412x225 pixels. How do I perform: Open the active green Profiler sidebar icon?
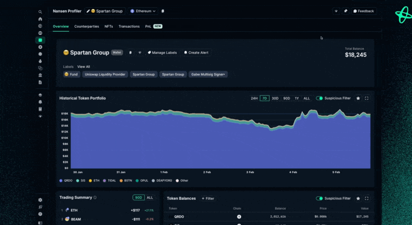pos(40,40)
